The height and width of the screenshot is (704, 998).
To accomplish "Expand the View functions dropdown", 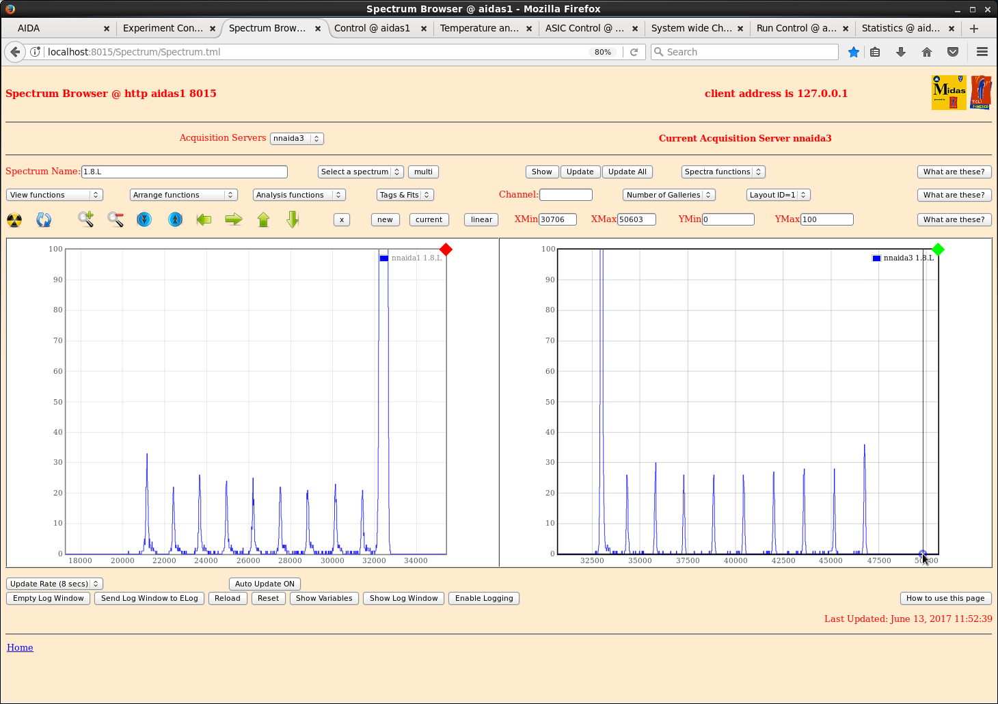I will click(55, 195).
